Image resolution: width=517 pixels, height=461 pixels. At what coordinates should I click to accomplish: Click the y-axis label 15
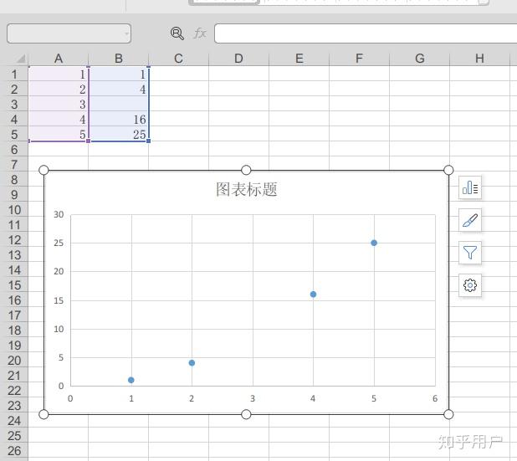[59, 300]
